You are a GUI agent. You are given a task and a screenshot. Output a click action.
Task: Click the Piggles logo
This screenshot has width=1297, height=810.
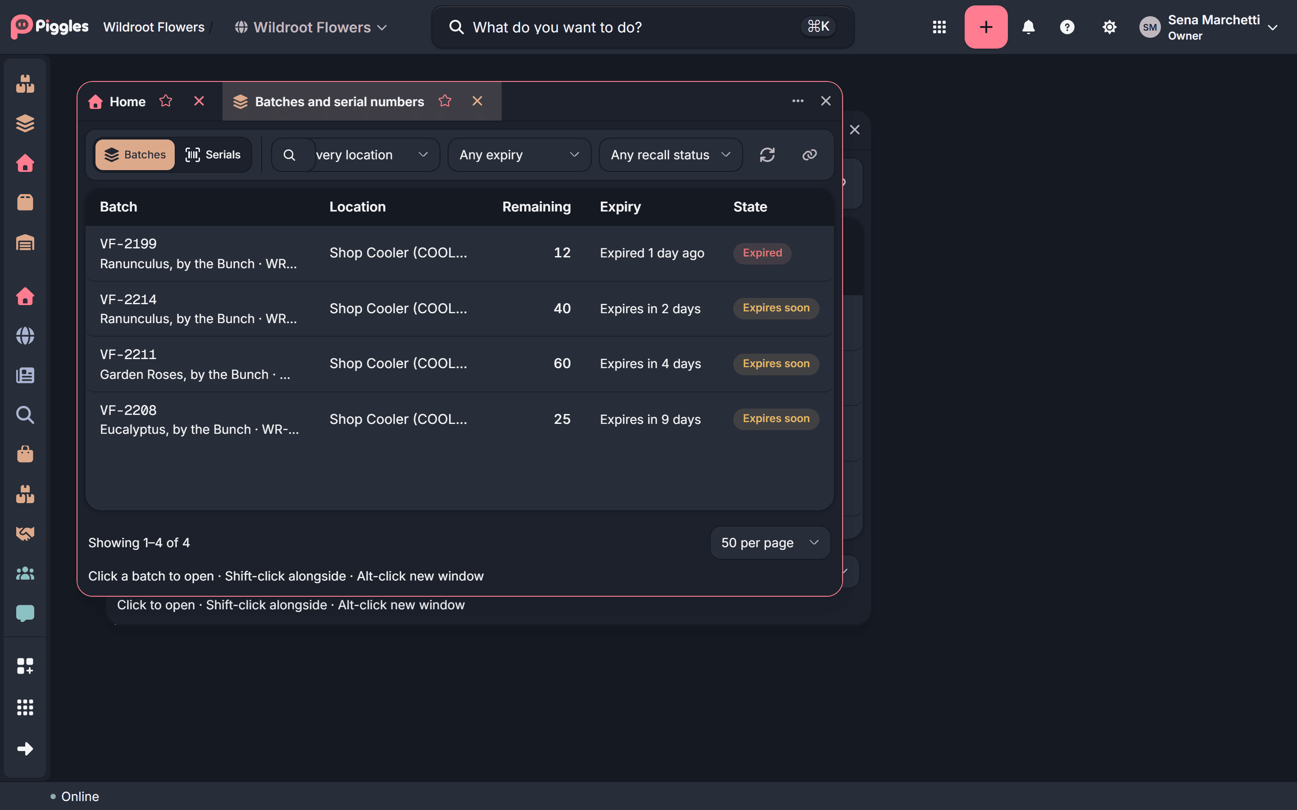49,27
